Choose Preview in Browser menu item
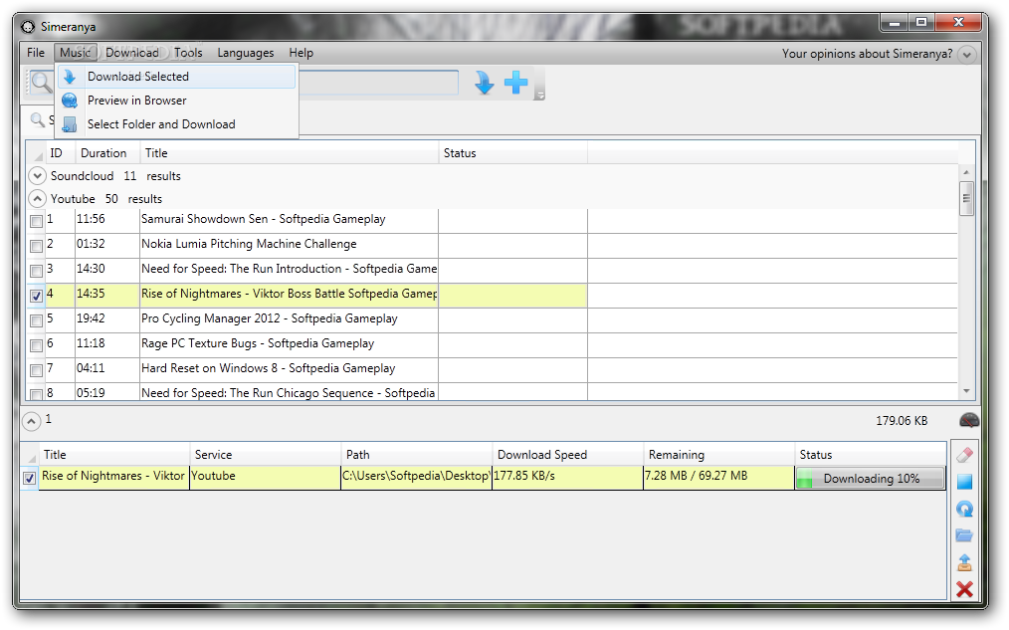The image size is (1009, 630). [176, 101]
